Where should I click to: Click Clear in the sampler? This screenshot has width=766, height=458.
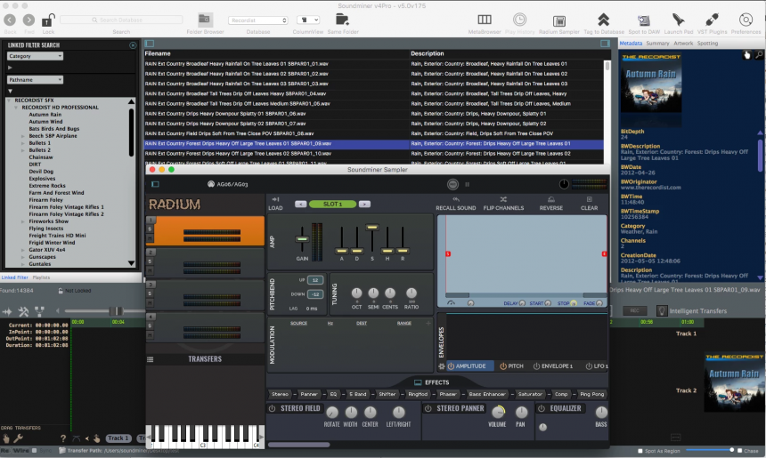[x=589, y=204]
